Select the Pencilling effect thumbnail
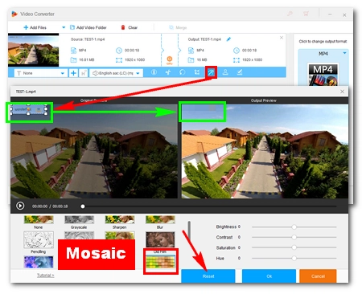Image resolution: width=362 pixels, height=294 pixels. [x=39, y=240]
